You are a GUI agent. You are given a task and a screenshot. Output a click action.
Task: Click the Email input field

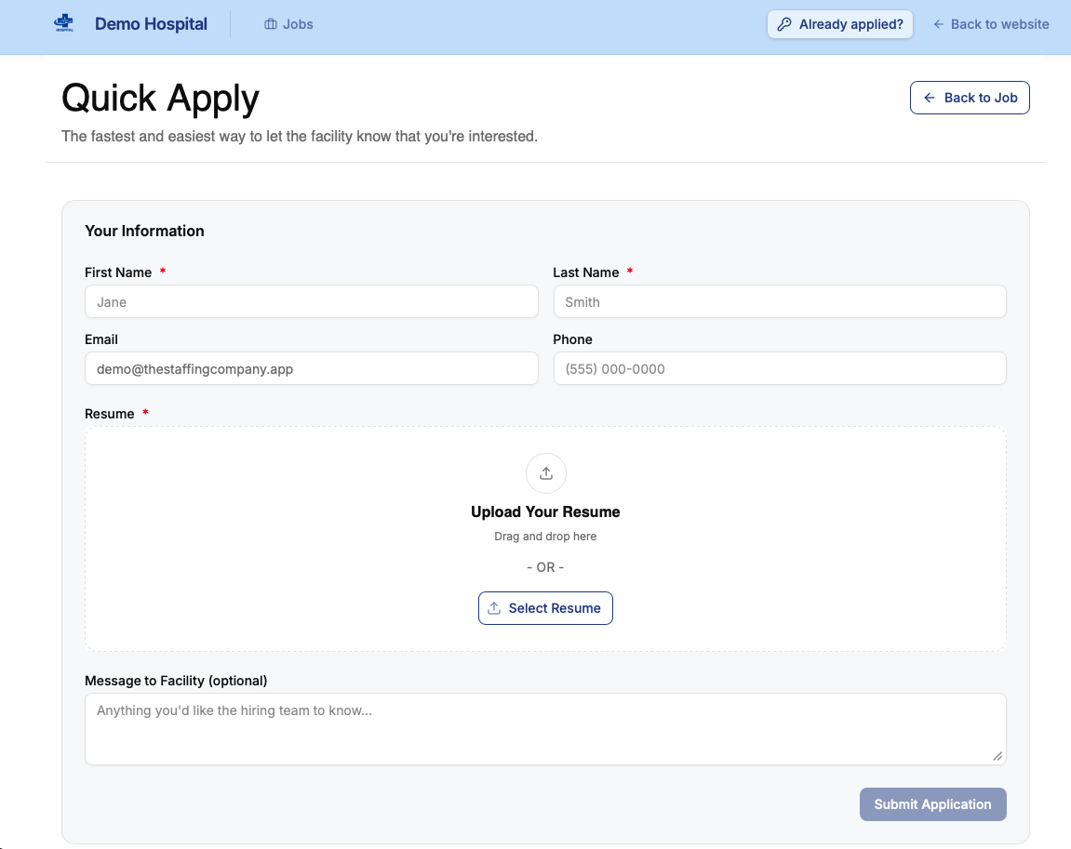click(x=312, y=368)
